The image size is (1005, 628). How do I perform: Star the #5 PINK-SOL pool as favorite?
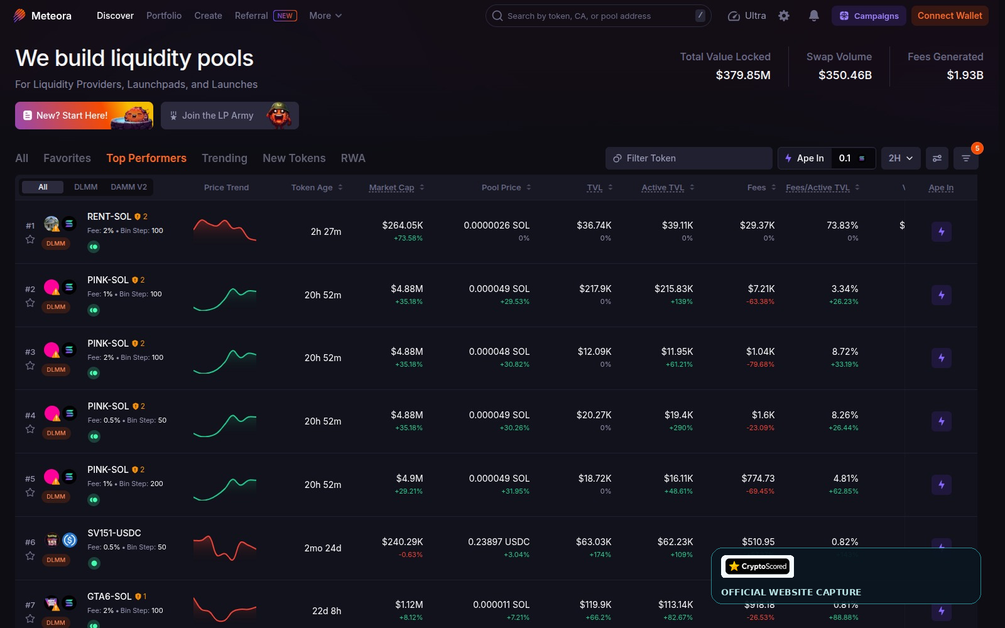[30, 492]
